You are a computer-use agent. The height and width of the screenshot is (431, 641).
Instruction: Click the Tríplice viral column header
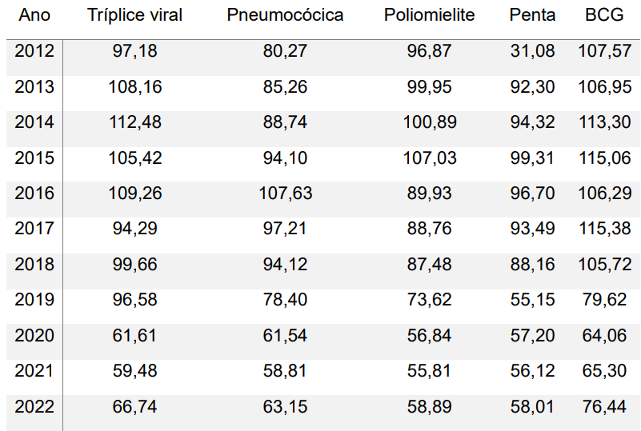pyautogui.click(x=135, y=16)
